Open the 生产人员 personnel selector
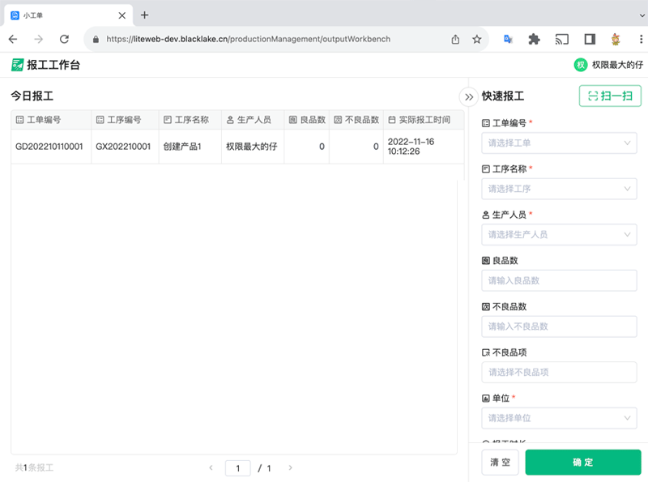 pos(559,234)
